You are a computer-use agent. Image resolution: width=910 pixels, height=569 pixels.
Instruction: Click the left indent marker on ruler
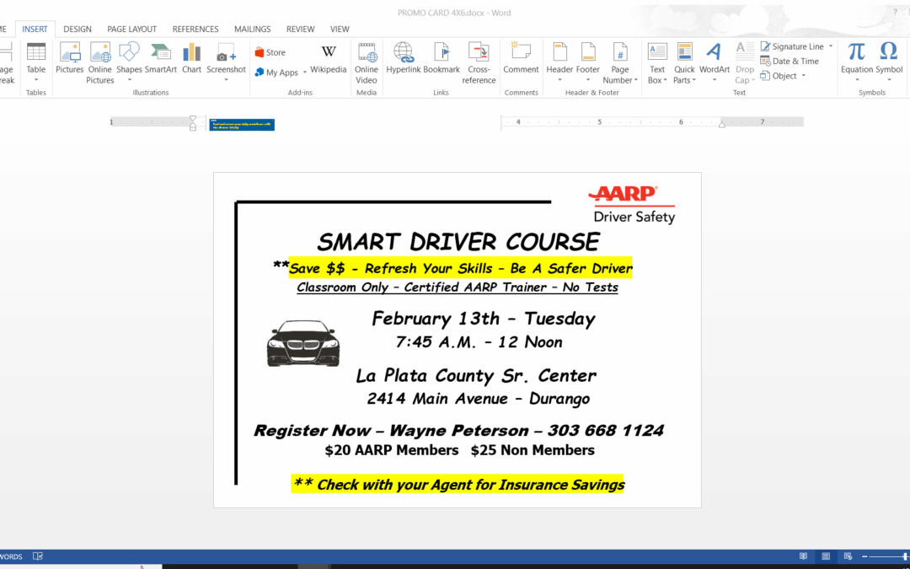click(x=193, y=122)
